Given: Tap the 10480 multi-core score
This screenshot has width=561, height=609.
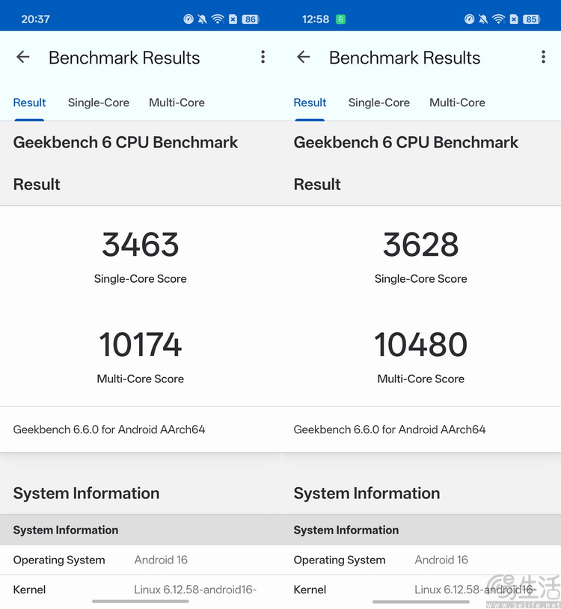Looking at the screenshot, I should (x=421, y=345).
